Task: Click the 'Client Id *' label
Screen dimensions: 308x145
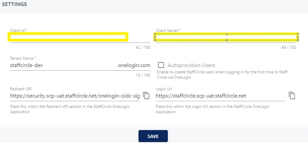Action: [19, 30]
